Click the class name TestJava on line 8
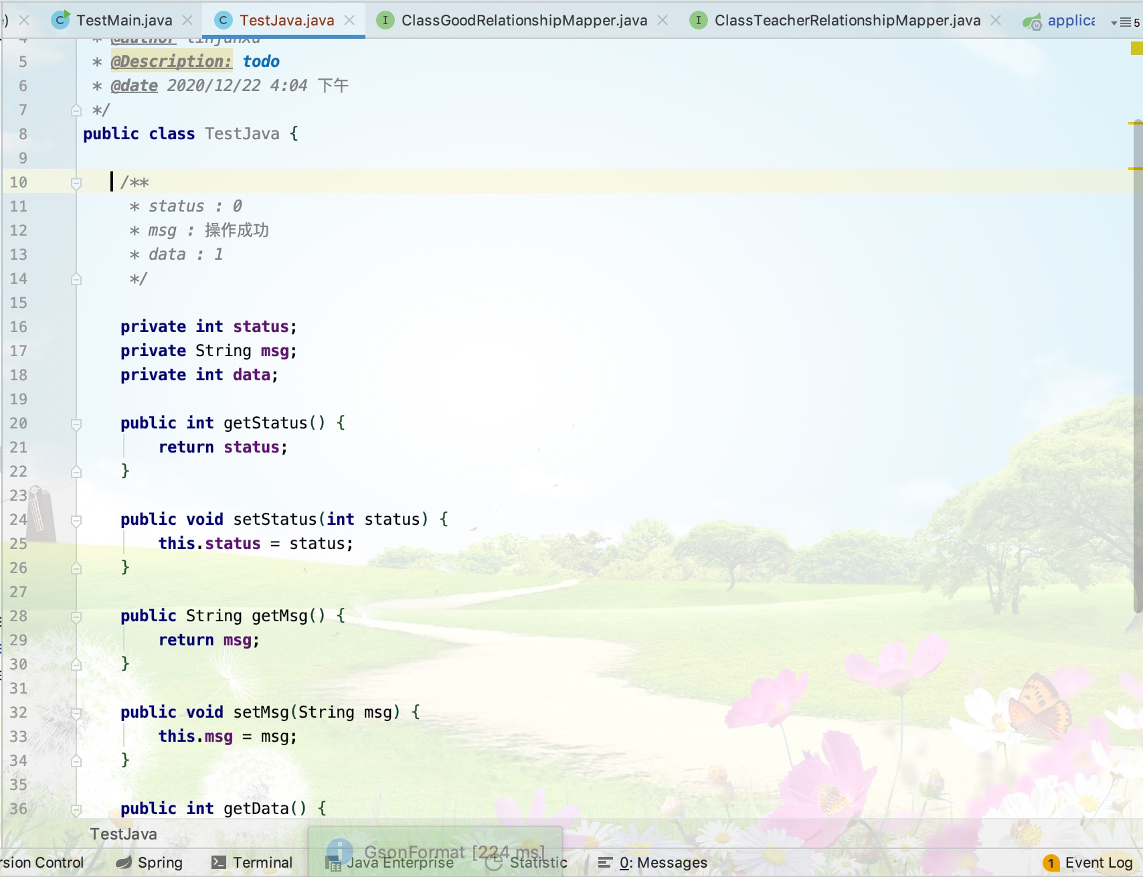1143x877 pixels. click(242, 134)
